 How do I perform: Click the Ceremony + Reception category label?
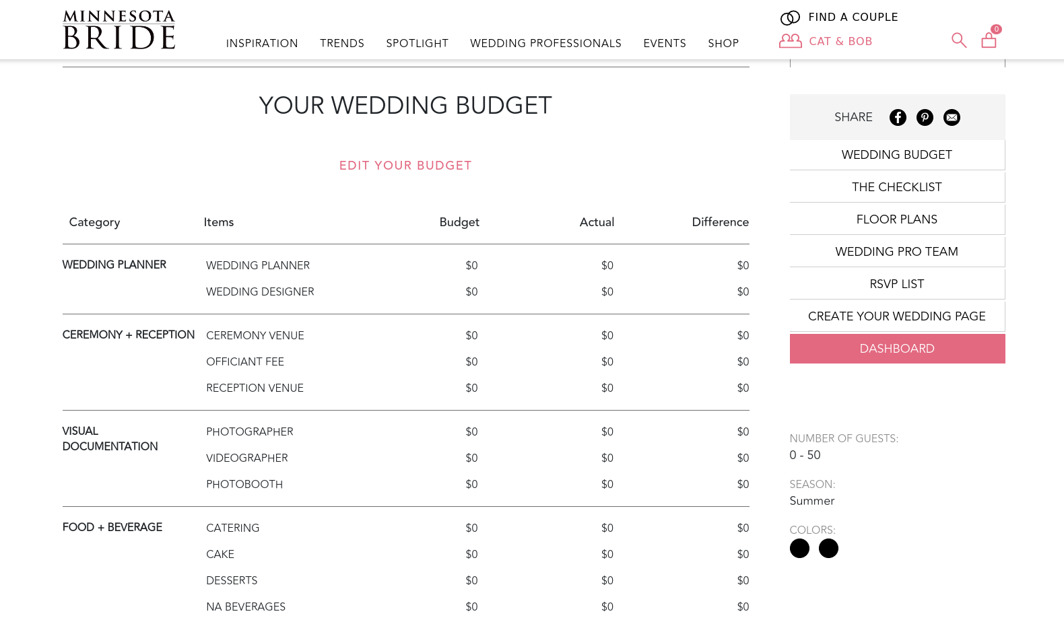(129, 335)
